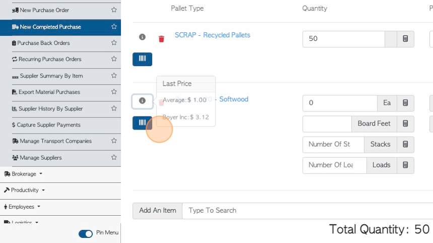Click barcode button under SCRAP Recycled Pallets
The height and width of the screenshot is (243, 433).
coord(142,59)
